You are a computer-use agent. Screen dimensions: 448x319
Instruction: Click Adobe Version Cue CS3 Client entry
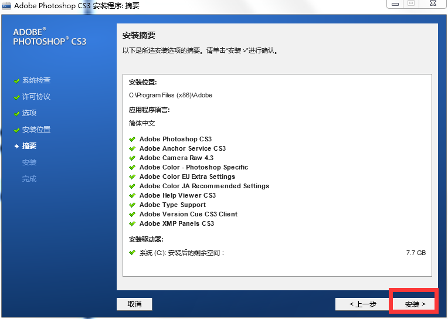coord(188,215)
